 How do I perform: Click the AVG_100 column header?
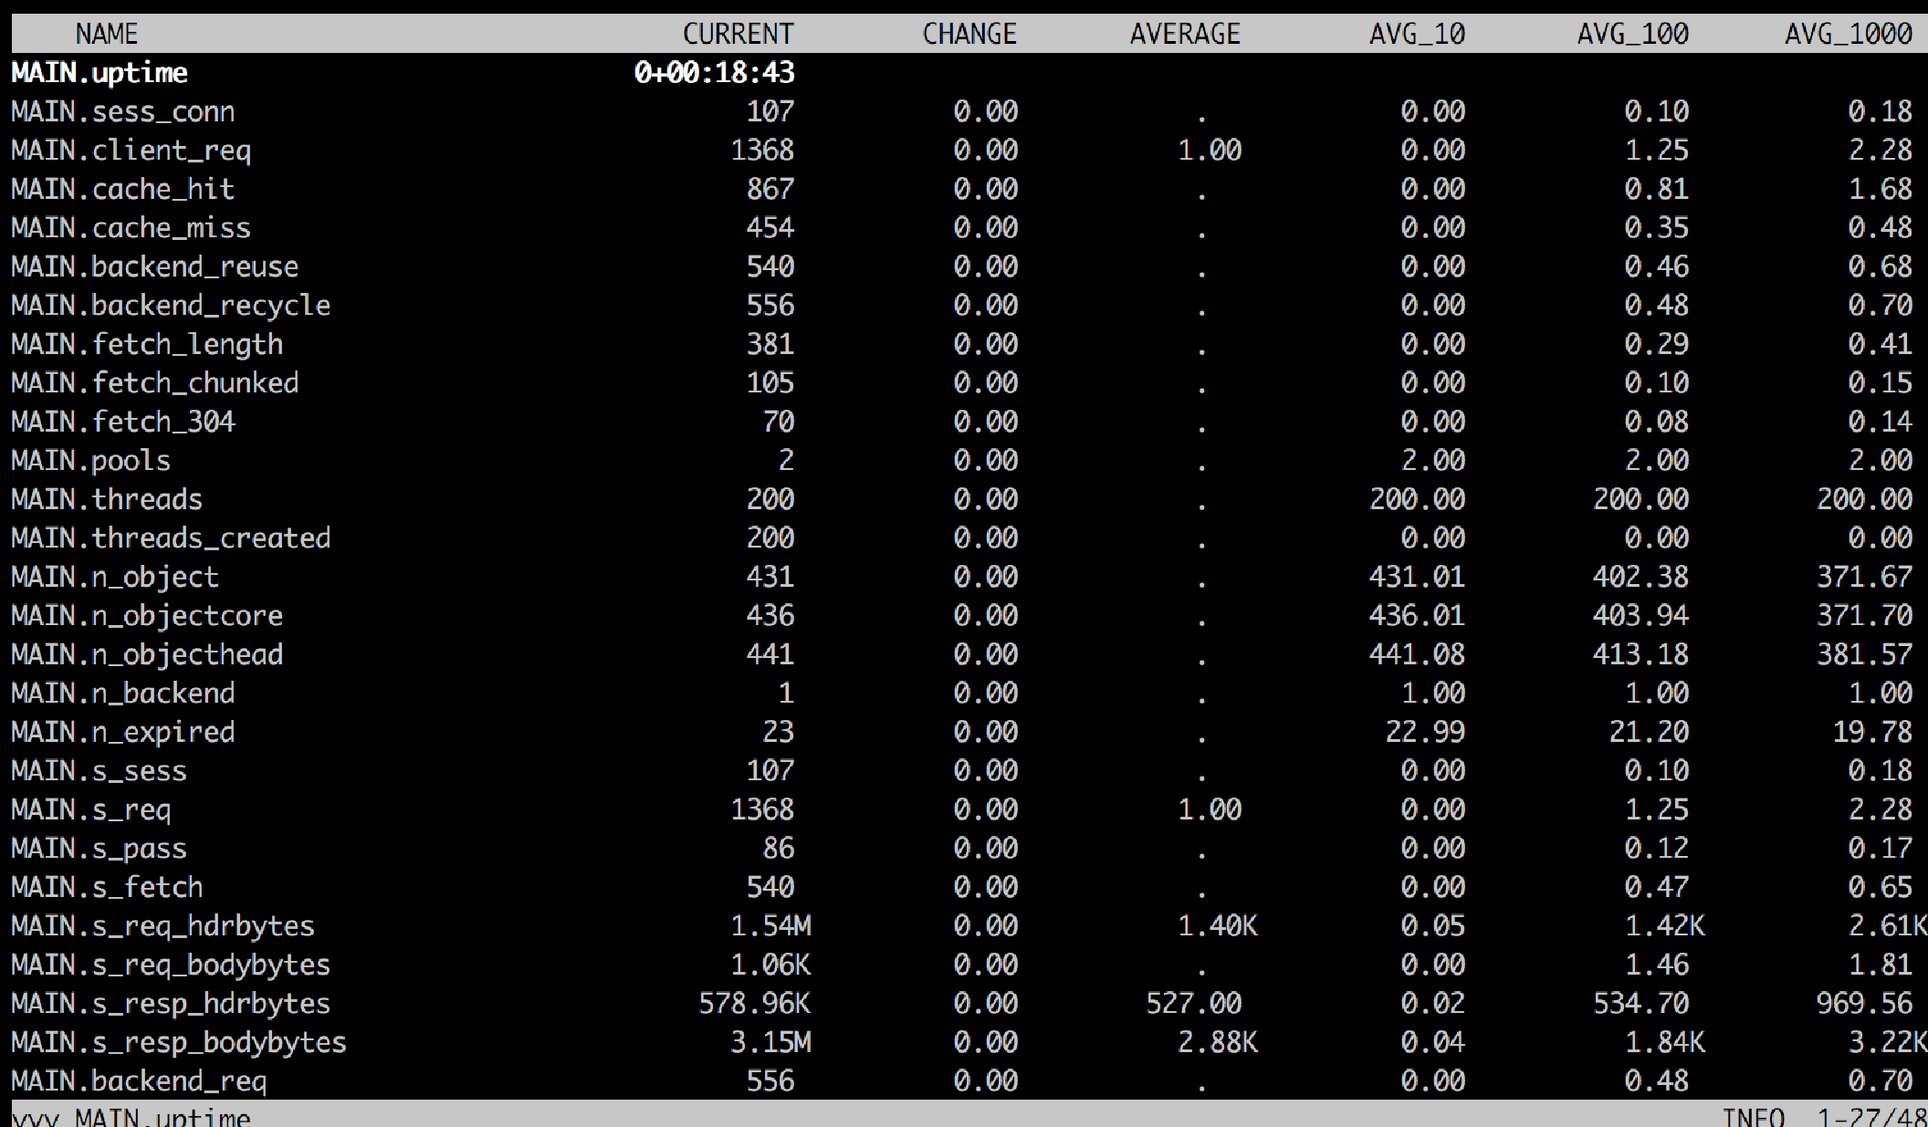(x=1632, y=34)
